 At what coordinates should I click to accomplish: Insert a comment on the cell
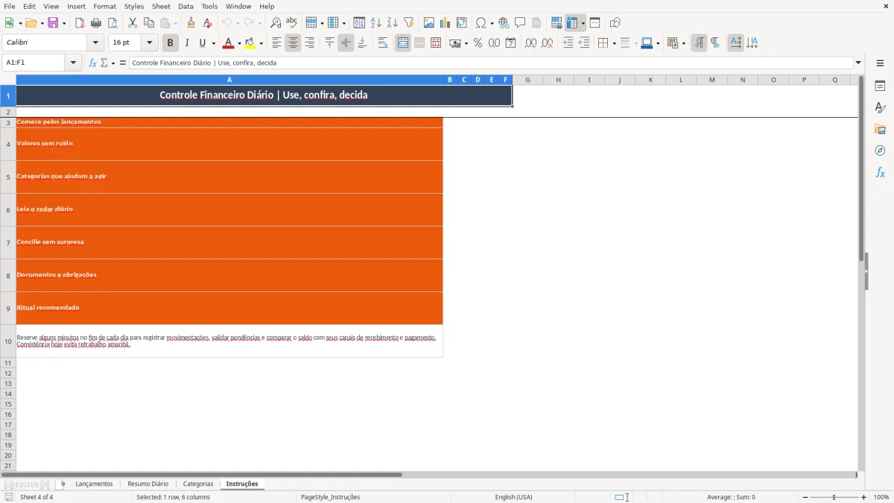(x=520, y=23)
